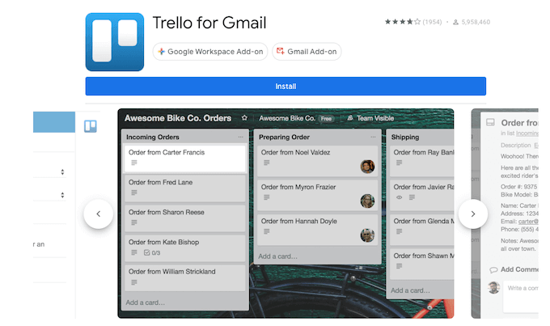Click the Free badge on the board header
The height and width of the screenshot is (326, 550).
click(326, 119)
